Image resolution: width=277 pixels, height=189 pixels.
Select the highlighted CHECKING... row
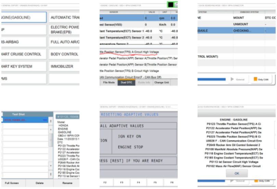tap(237, 30)
